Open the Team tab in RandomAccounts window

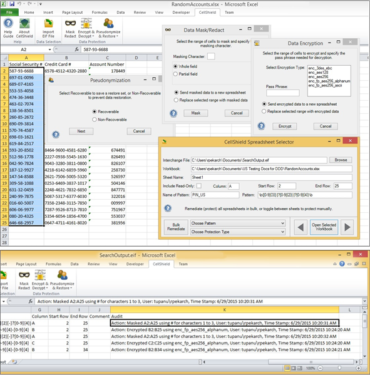pos(229,12)
